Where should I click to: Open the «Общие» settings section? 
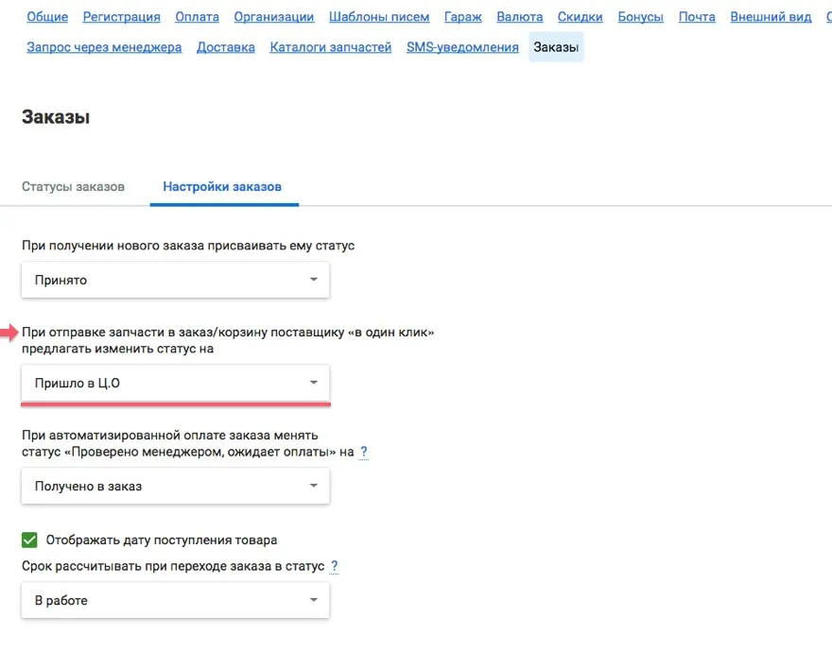pos(46,17)
